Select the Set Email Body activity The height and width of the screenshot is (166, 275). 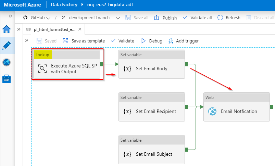coord(152,64)
